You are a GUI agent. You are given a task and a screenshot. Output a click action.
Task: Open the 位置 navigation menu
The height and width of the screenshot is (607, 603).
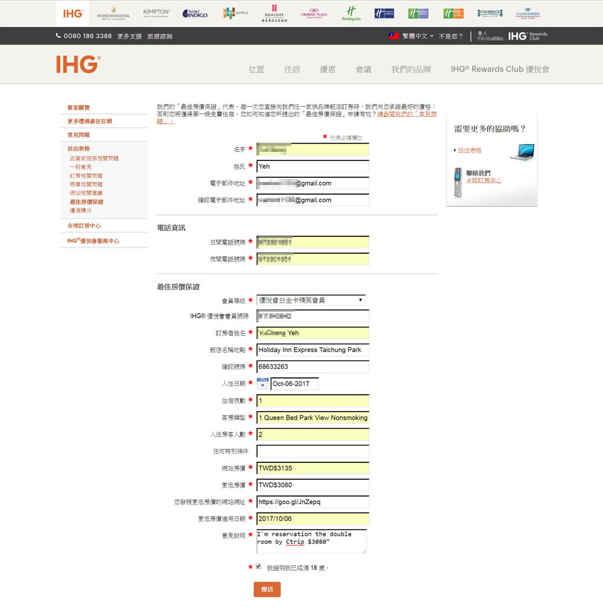point(256,69)
